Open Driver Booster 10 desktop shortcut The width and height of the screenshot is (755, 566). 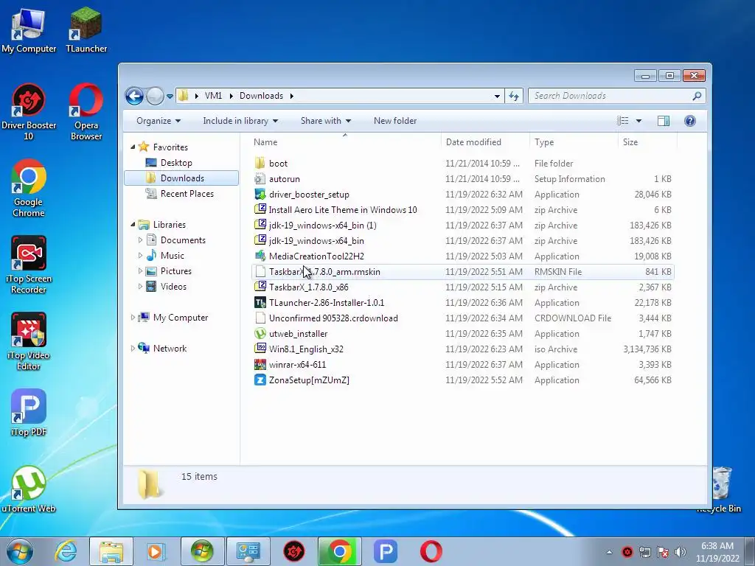[29, 112]
